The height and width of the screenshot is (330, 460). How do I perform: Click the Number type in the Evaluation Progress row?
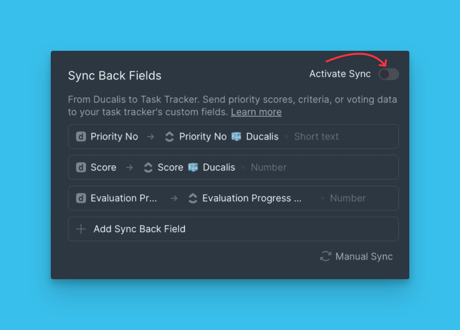click(x=347, y=198)
